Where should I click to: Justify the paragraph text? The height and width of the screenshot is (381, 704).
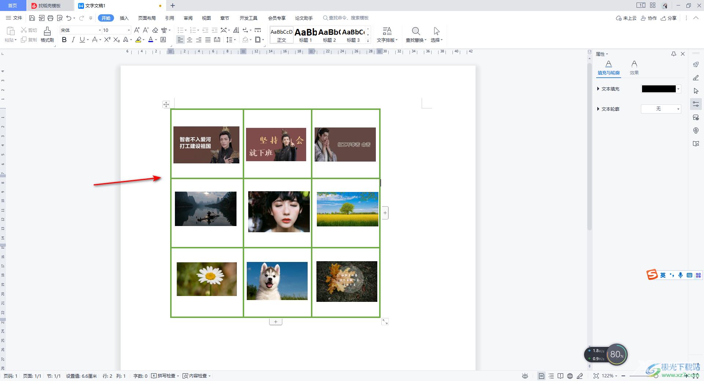click(x=208, y=40)
